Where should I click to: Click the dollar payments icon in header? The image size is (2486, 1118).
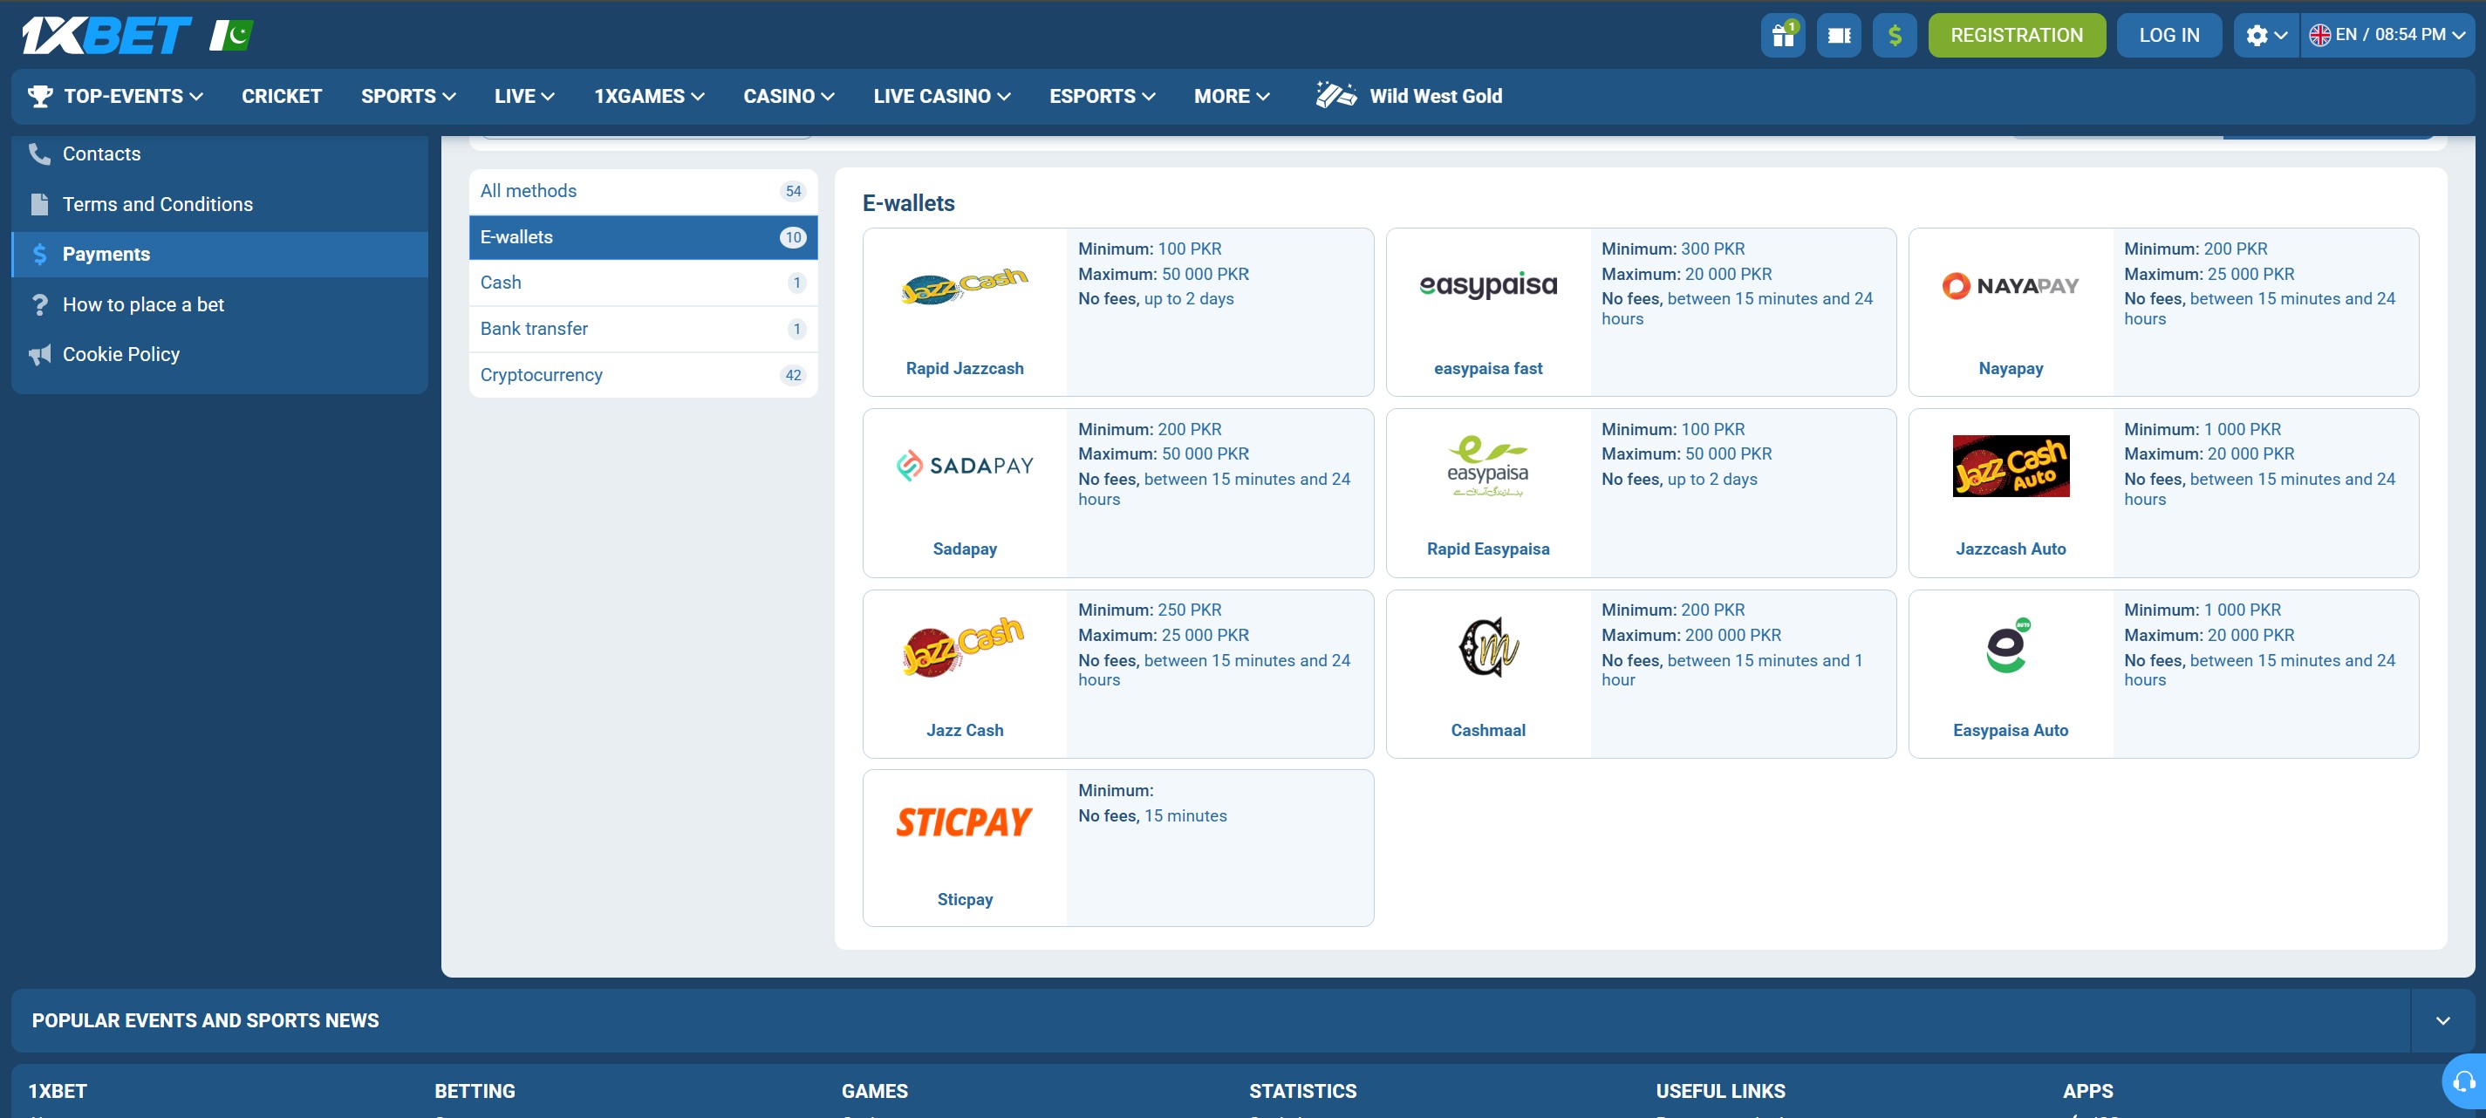[x=1895, y=36]
